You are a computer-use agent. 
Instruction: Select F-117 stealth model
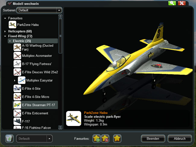pos(26,121)
